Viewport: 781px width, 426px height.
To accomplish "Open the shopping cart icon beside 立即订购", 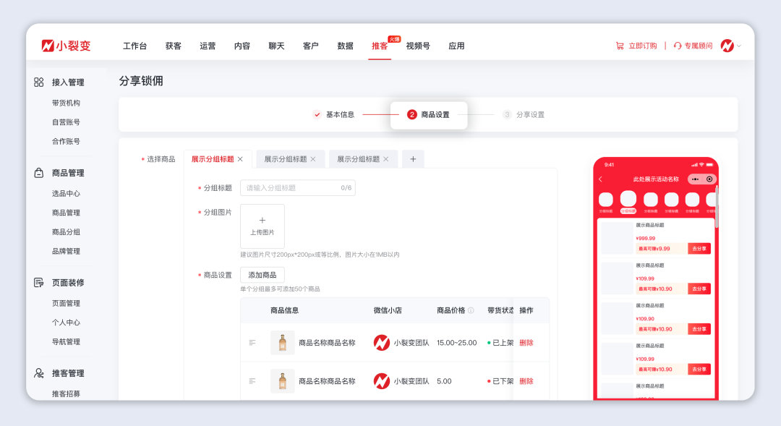I will [x=618, y=44].
